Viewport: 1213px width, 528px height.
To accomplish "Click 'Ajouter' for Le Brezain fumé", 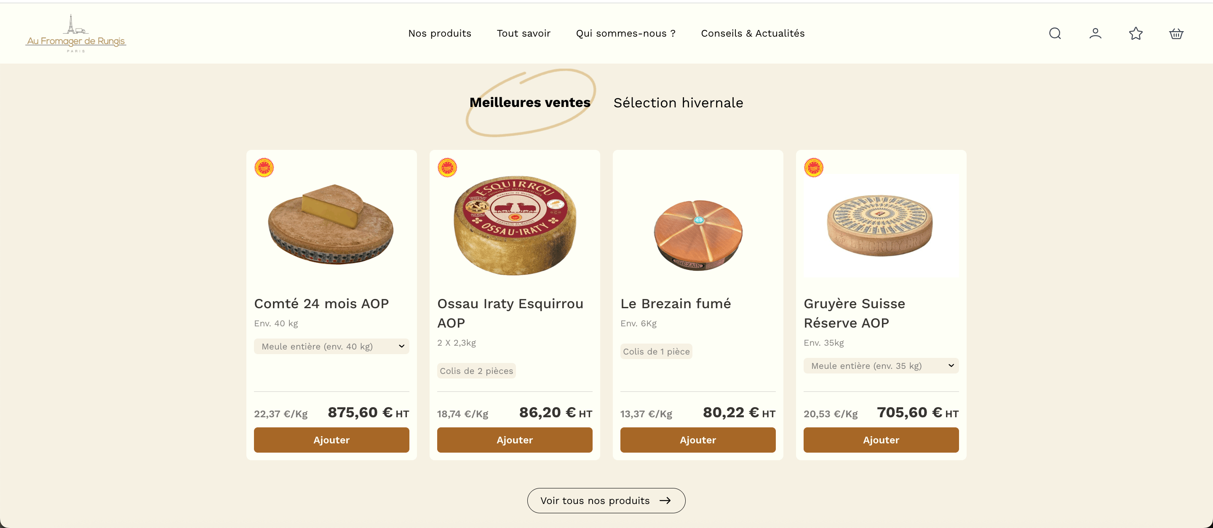I will pyautogui.click(x=698, y=440).
